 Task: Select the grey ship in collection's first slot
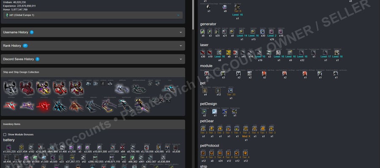pos(10,88)
